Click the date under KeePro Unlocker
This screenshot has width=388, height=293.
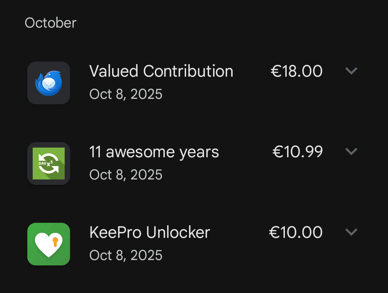126,255
